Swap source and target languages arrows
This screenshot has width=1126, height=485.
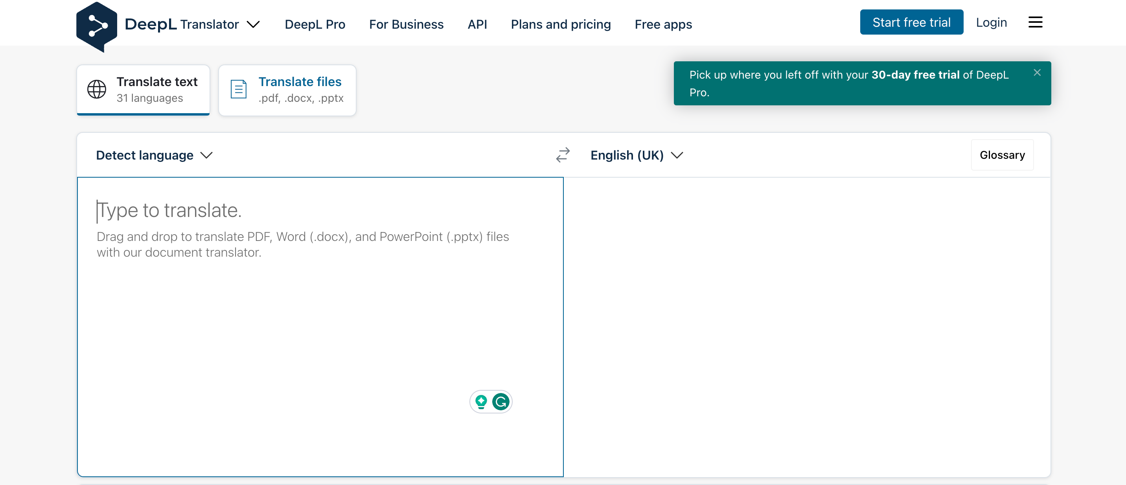pos(563,155)
